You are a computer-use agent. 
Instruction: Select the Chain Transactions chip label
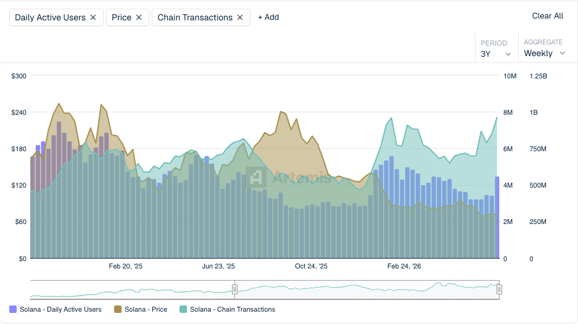click(x=195, y=17)
